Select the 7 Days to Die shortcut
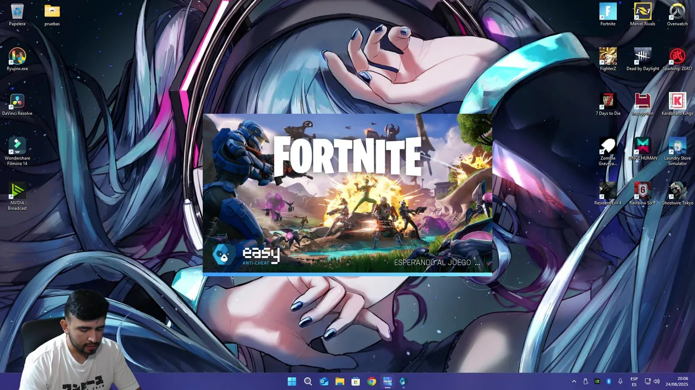The width and height of the screenshot is (695, 390). coord(608,105)
